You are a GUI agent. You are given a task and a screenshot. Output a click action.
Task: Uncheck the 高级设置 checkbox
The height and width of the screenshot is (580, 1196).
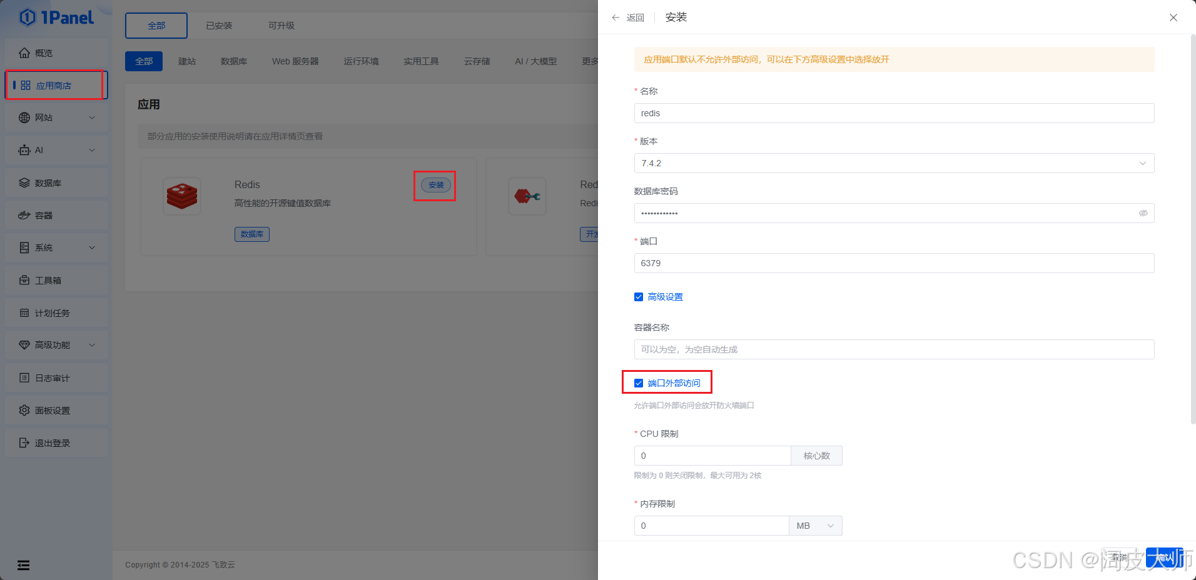coord(639,297)
